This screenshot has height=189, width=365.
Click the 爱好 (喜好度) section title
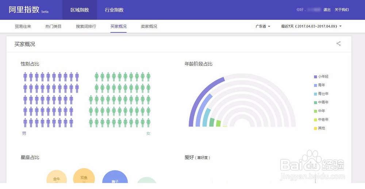197,157
